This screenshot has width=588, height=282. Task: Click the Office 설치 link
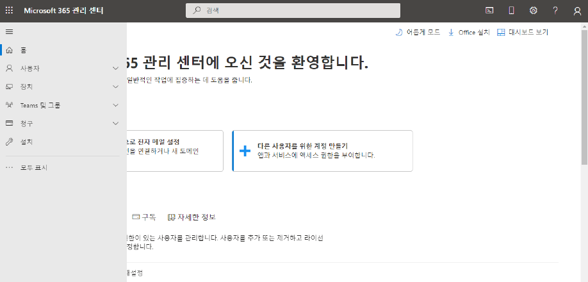click(469, 32)
